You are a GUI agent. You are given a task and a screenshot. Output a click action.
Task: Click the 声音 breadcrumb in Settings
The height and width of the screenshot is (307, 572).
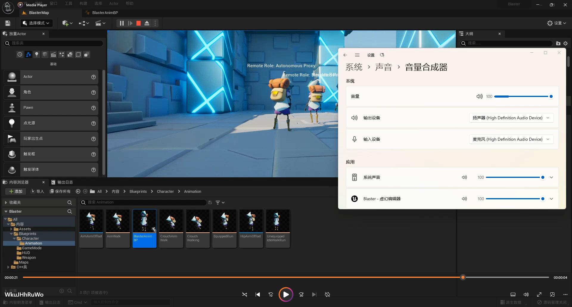(383, 67)
